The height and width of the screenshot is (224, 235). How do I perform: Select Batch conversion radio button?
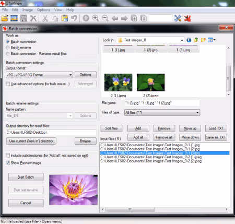7,42
